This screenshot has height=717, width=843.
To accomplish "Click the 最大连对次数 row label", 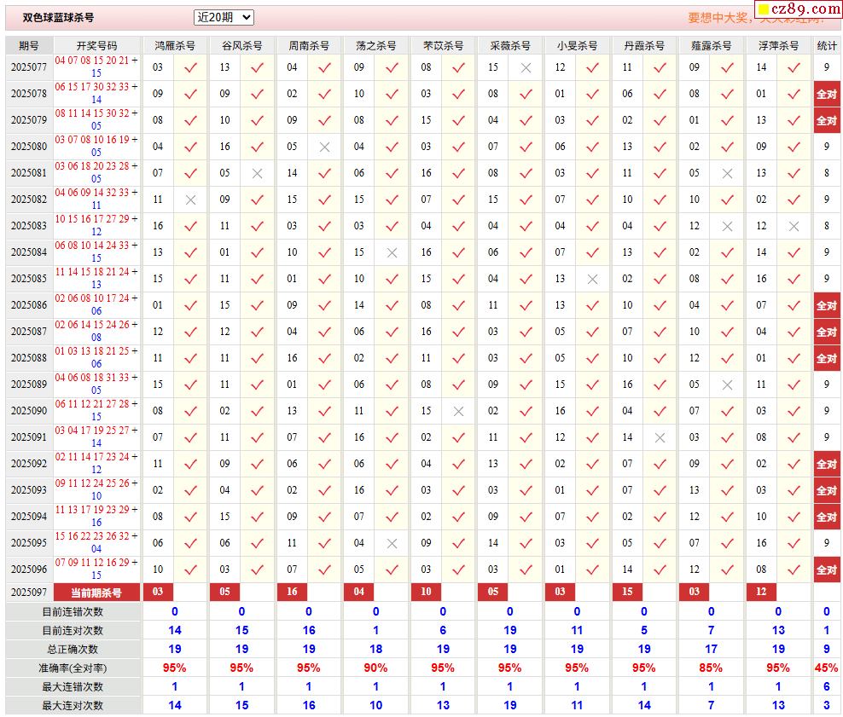I will coord(73,706).
